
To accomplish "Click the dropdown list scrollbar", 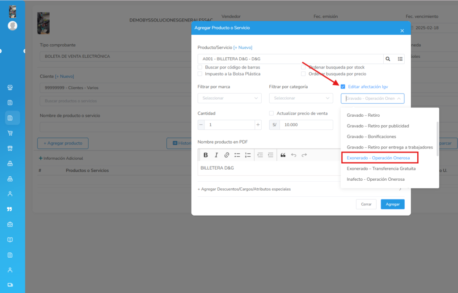I will [437, 139].
